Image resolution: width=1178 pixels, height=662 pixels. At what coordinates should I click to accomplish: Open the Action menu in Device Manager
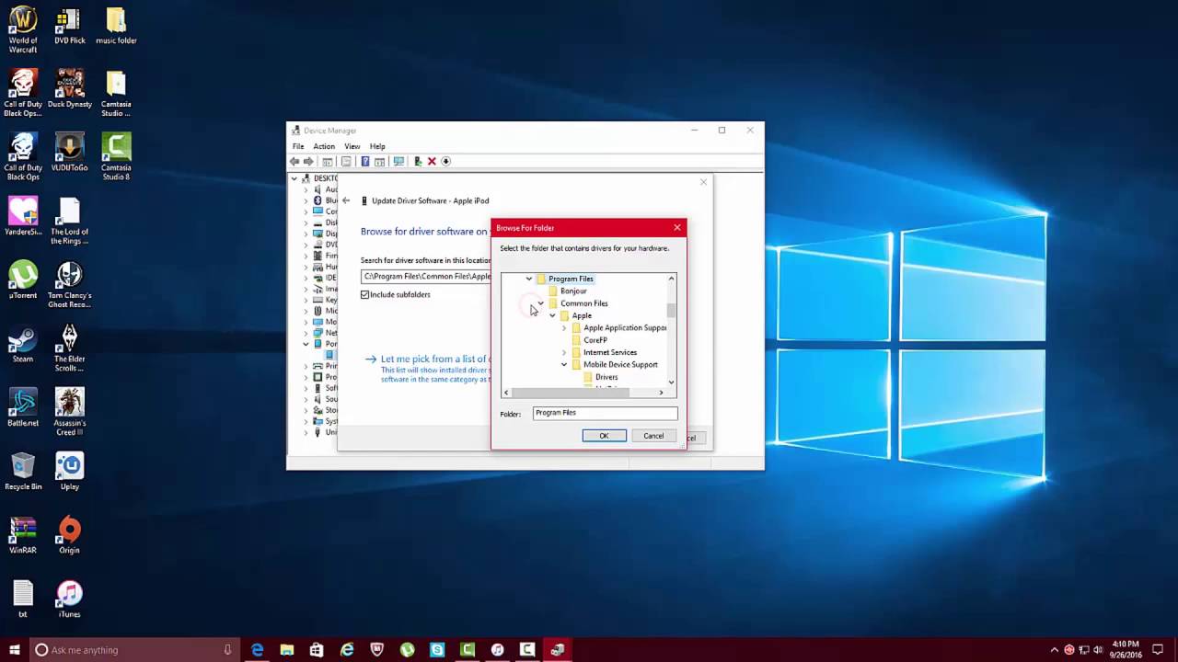(324, 146)
